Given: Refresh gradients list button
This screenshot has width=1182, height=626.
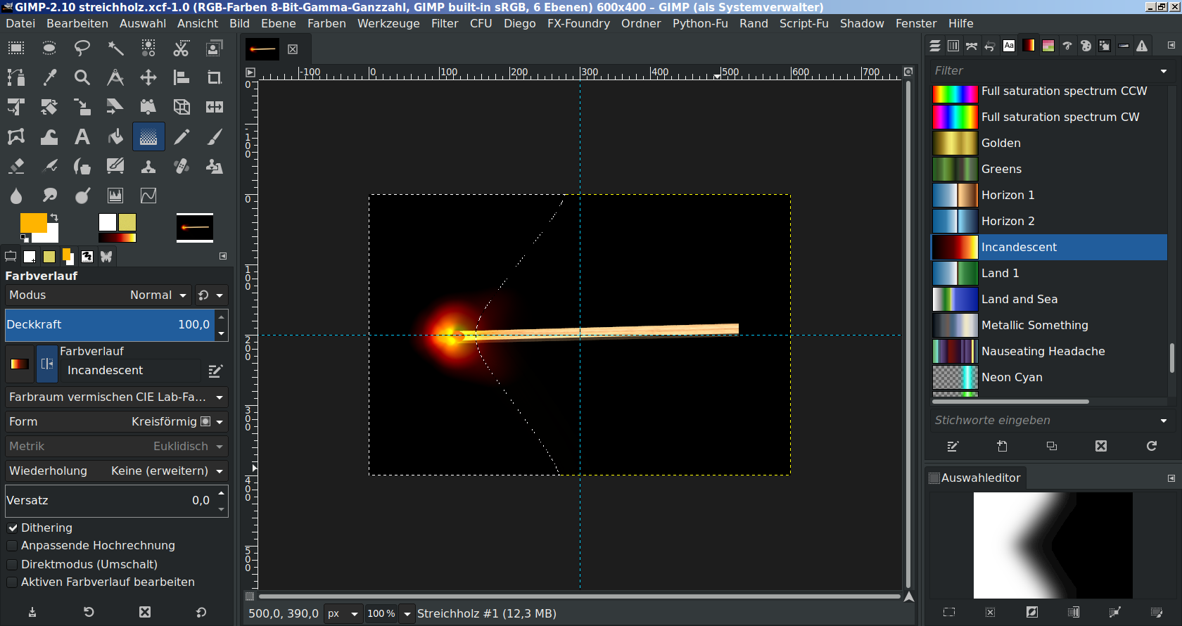Looking at the screenshot, I should [1151, 446].
